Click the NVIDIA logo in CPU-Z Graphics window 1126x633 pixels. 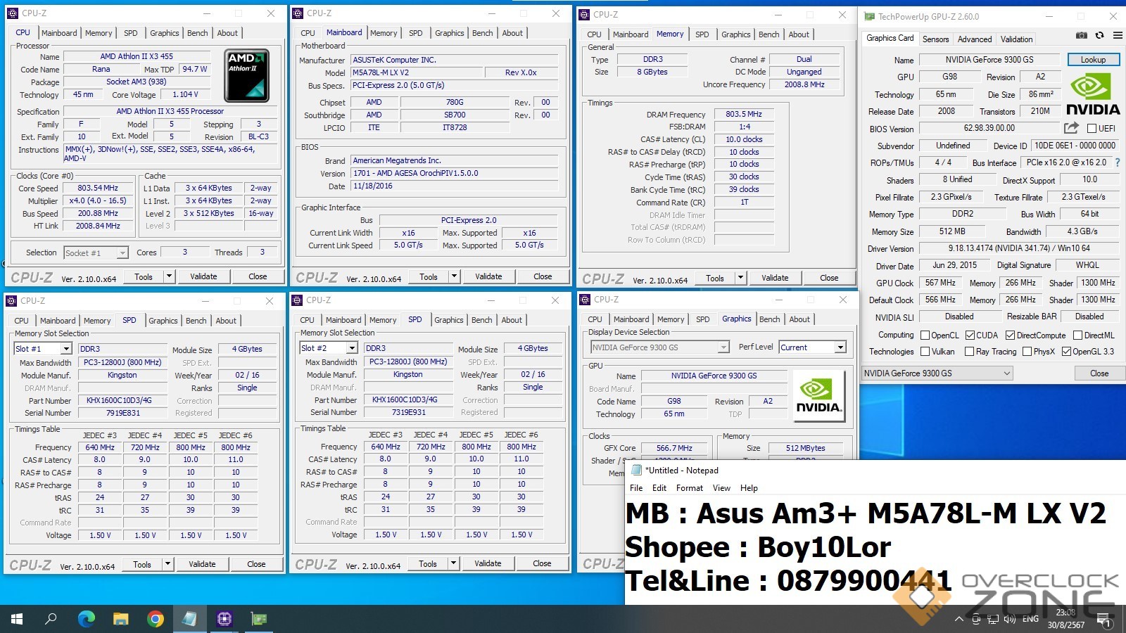point(818,396)
